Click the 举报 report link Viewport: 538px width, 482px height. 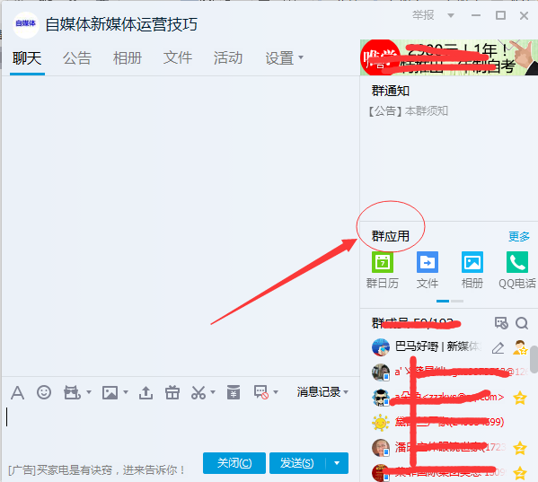tap(423, 15)
